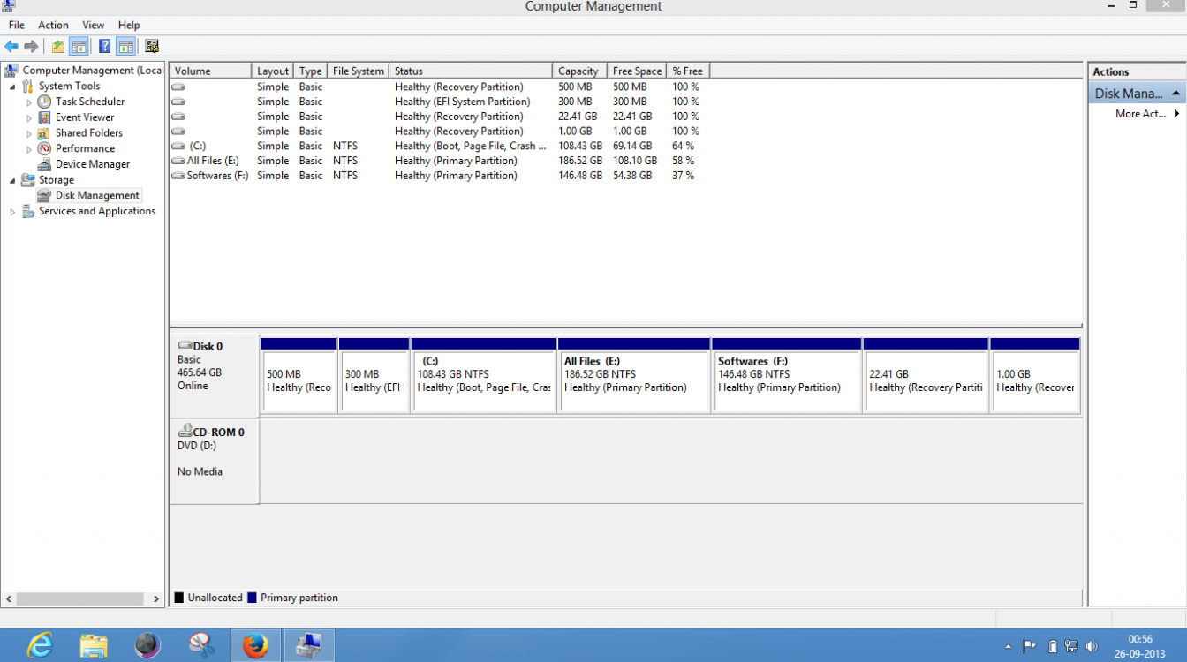Click the Disk 0 drive icon
The image size is (1187, 662).
185,346
